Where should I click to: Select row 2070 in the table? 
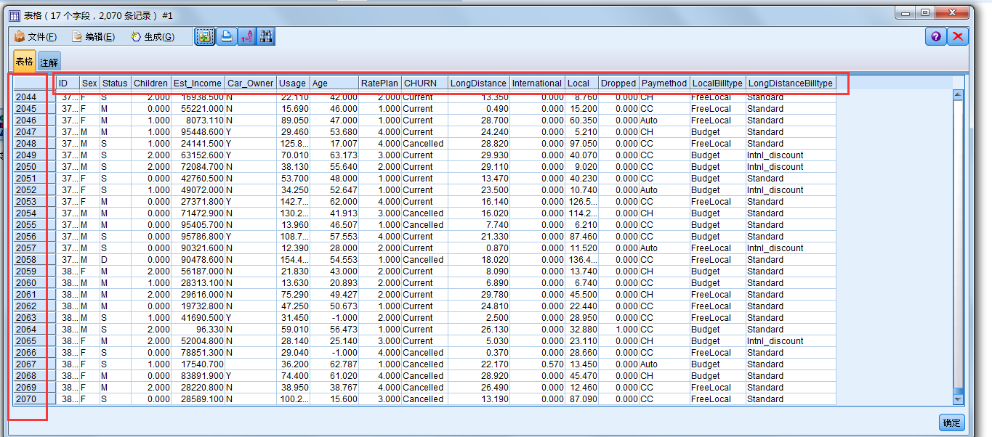coord(28,399)
